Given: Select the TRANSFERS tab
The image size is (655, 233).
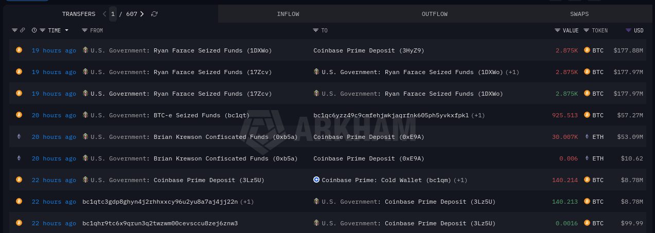Looking at the screenshot, I should point(79,14).
